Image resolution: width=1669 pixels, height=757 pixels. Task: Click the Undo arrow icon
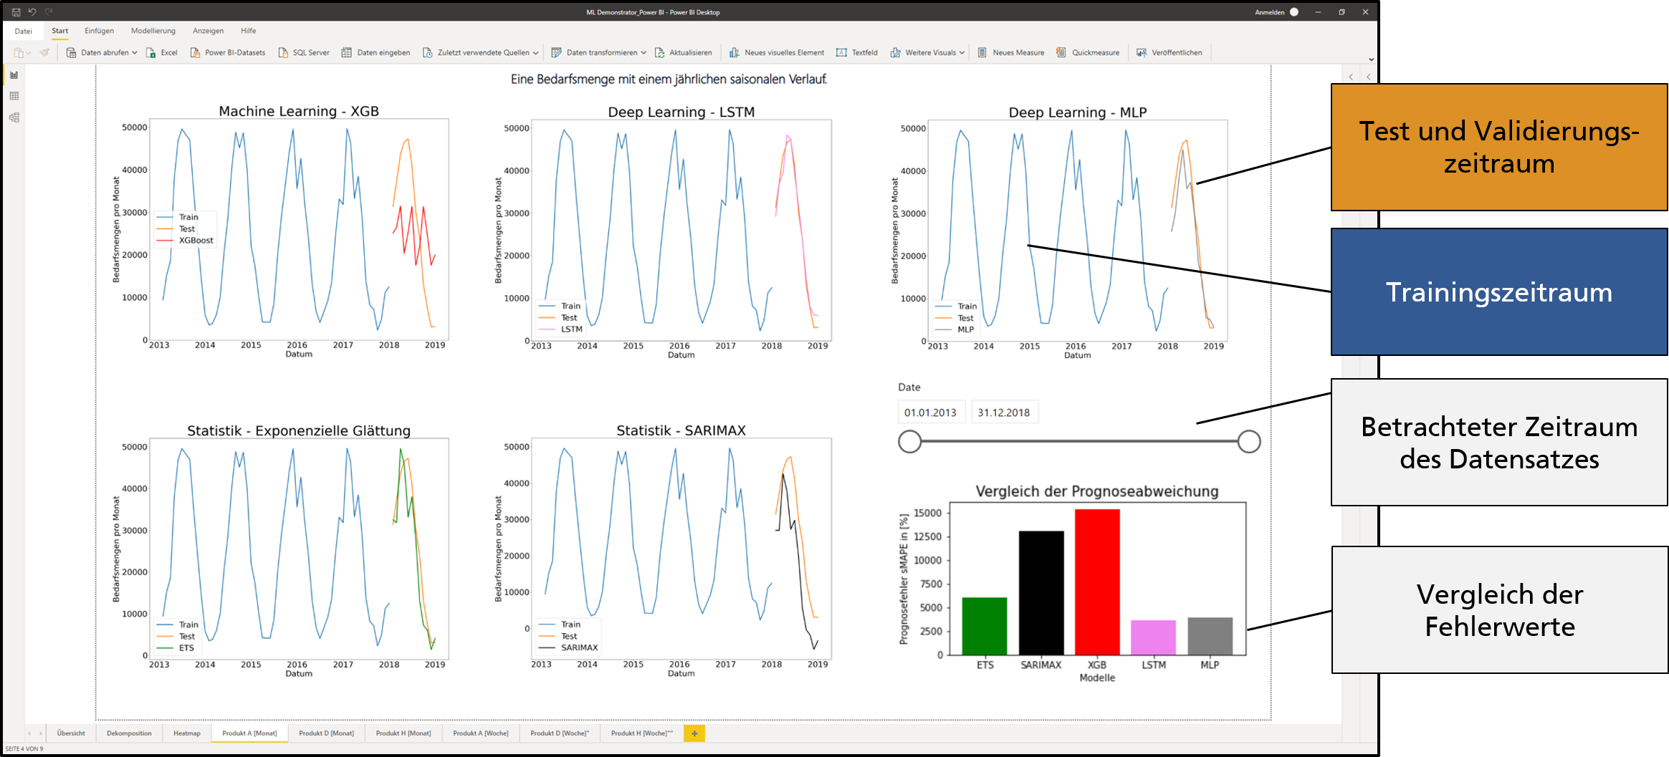[32, 12]
